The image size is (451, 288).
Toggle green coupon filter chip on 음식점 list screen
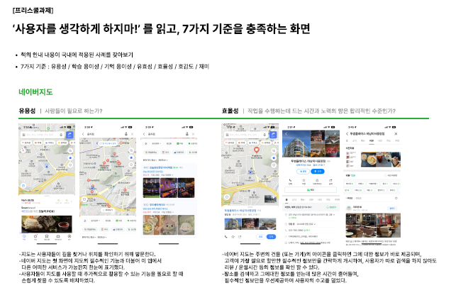click(180, 143)
